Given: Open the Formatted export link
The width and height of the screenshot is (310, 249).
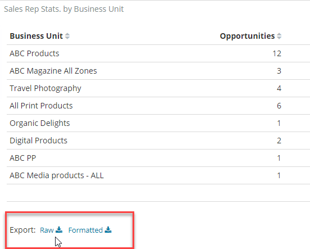Looking at the screenshot, I should tap(85, 230).
